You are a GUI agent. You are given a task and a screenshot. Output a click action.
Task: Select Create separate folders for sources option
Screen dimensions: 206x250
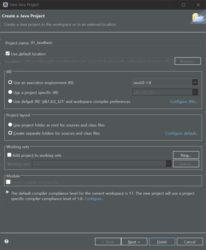10,133
